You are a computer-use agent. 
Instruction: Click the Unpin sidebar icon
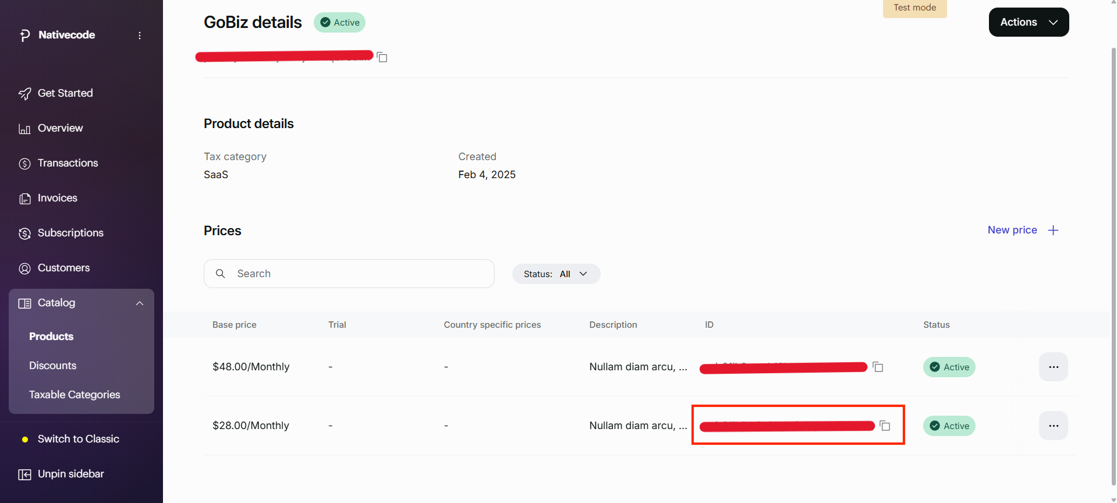point(24,474)
